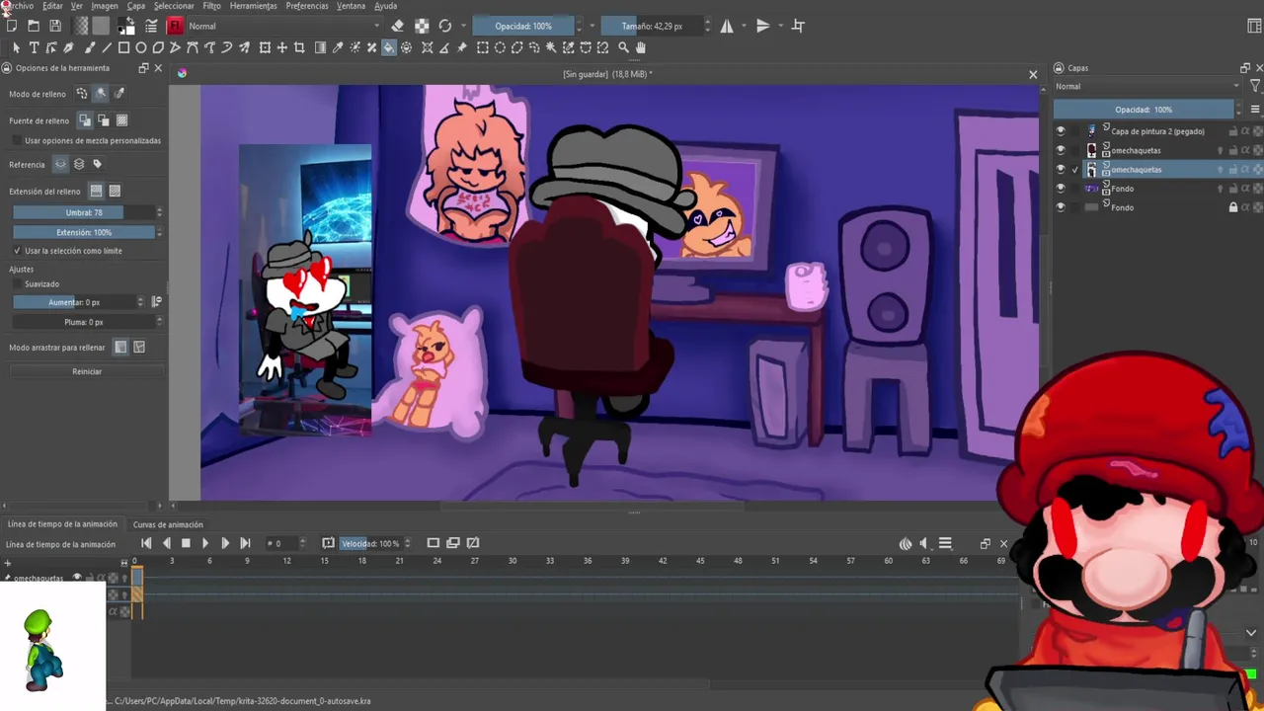
Task: Select the Rectangular Selection tool
Action: 482,47
